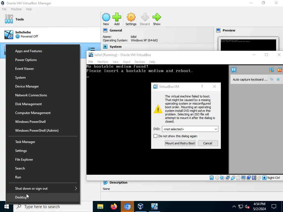This screenshot has height=212, width=283.
Task: Click Cancel in the VirtualBoxVM dialog
Action: click(x=208, y=143)
